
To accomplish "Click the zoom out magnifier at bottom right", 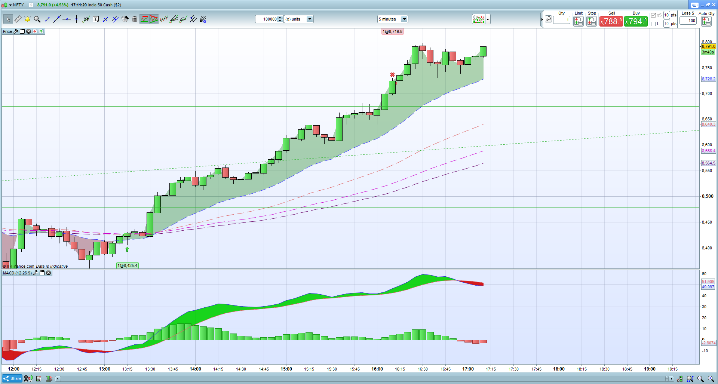I will [x=700, y=379].
